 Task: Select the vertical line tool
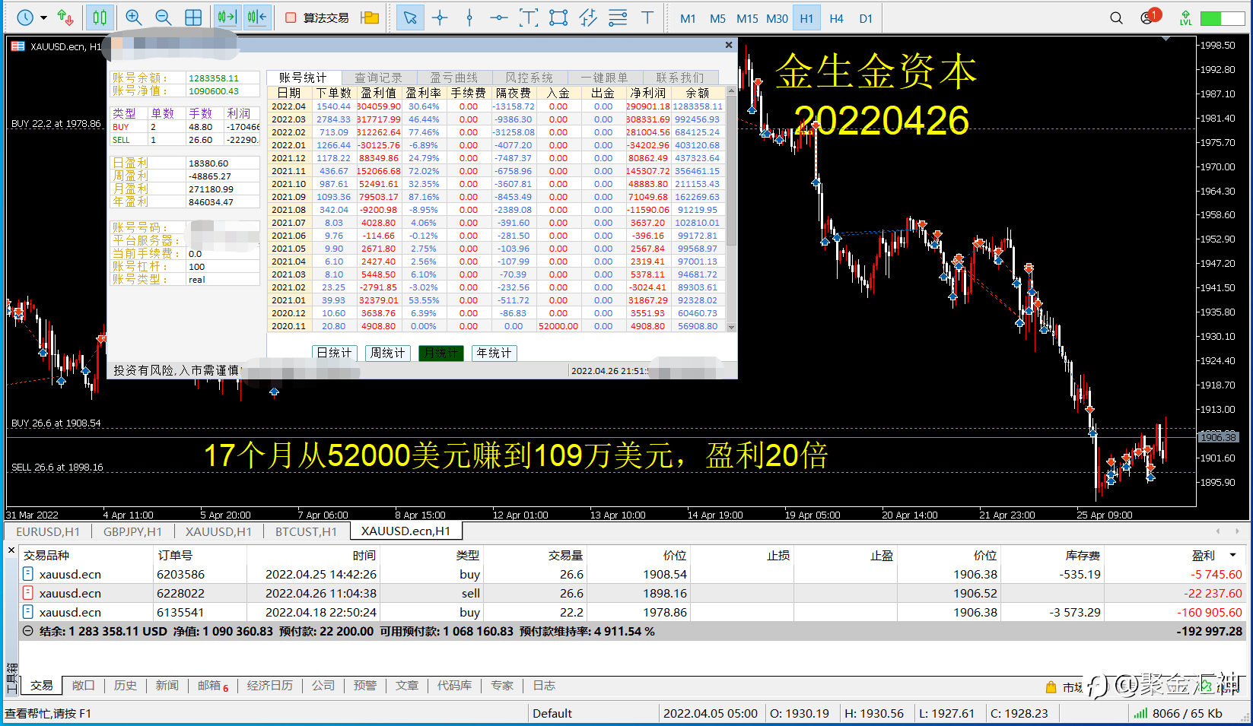469,17
